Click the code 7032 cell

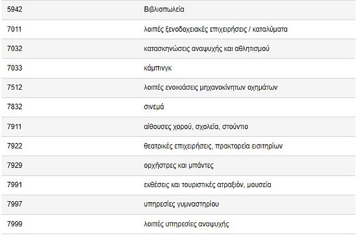(x=15, y=48)
